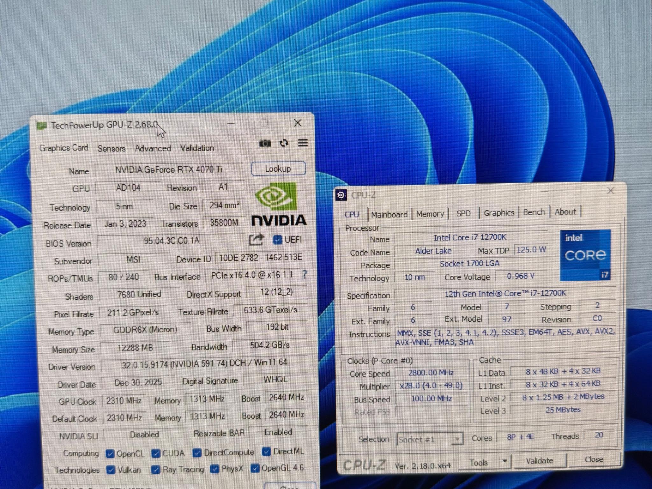
Task: Click the Core Voltage 0.968 V value
Action: coord(521,276)
